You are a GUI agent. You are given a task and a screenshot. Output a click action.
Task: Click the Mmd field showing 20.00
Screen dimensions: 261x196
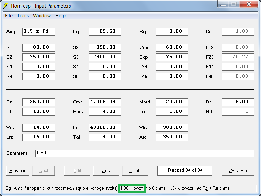tap(172, 102)
